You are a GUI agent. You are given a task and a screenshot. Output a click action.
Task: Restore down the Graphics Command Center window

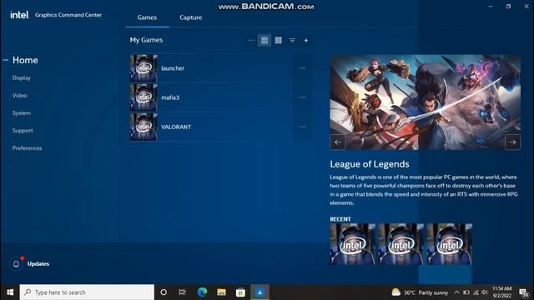(508, 6)
